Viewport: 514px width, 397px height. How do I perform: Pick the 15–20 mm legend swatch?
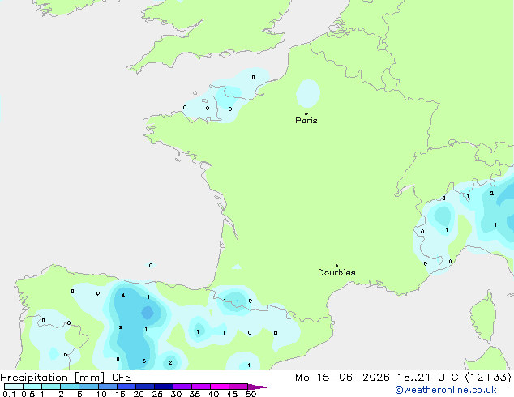[x=126, y=386]
